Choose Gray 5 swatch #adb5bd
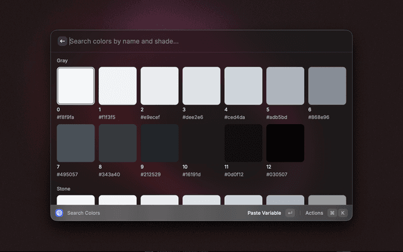The height and width of the screenshot is (252, 403). [x=285, y=86]
